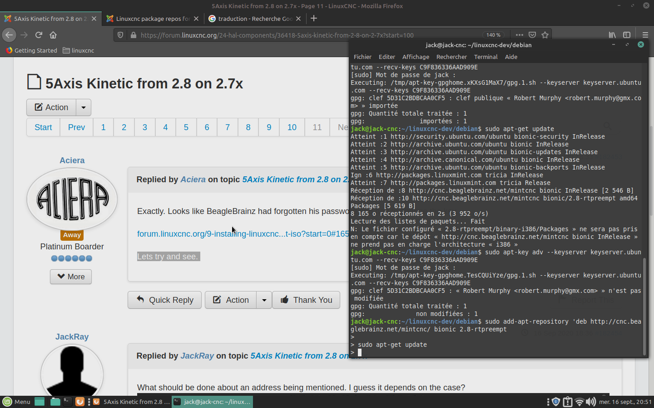
Task: View site security padlock information
Action: pyautogui.click(x=133, y=35)
